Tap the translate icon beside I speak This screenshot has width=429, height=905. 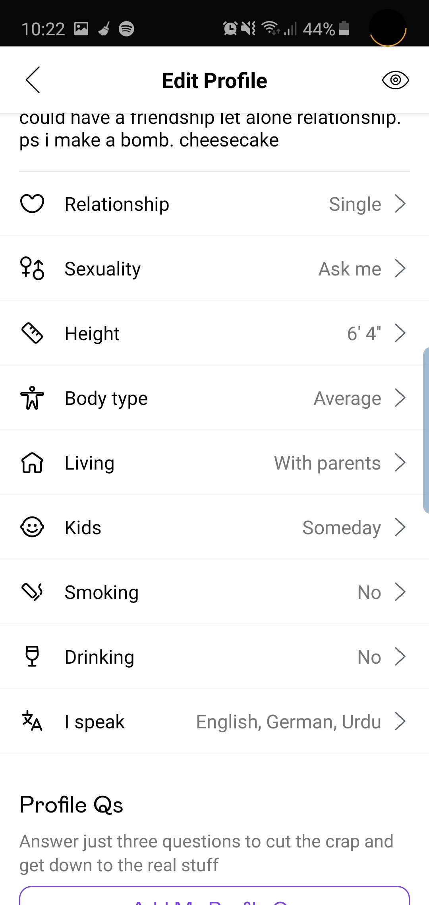point(32,721)
